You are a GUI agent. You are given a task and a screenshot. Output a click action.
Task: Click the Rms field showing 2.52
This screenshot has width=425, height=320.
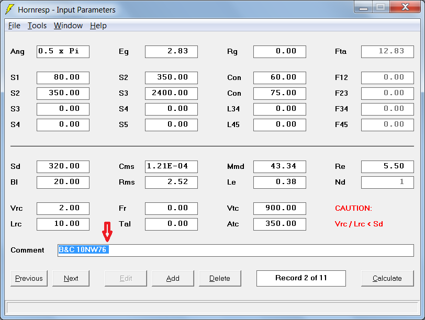[171, 182]
